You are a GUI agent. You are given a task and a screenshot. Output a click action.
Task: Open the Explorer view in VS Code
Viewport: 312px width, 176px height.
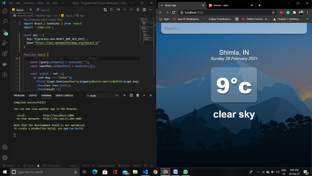(x=5, y=11)
